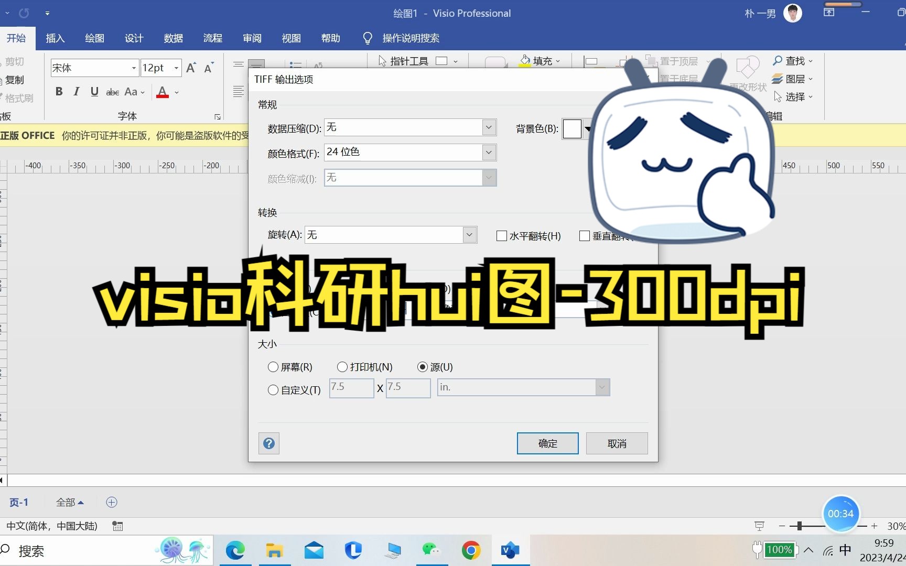Open the 全部 pages list
Viewport: 906px width, 566px height.
click(70, 503)
